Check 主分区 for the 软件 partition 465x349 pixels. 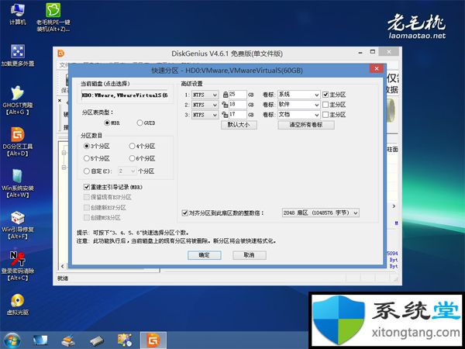coord(325,105)
